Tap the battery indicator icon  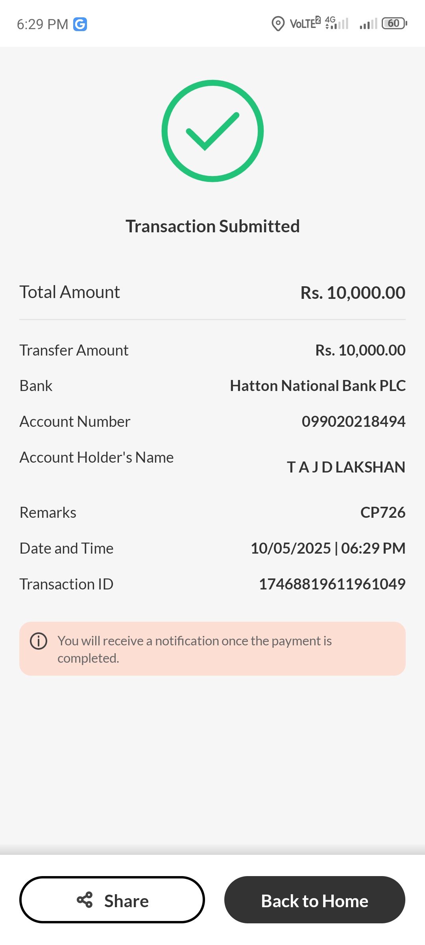click(x=394, y=24)
